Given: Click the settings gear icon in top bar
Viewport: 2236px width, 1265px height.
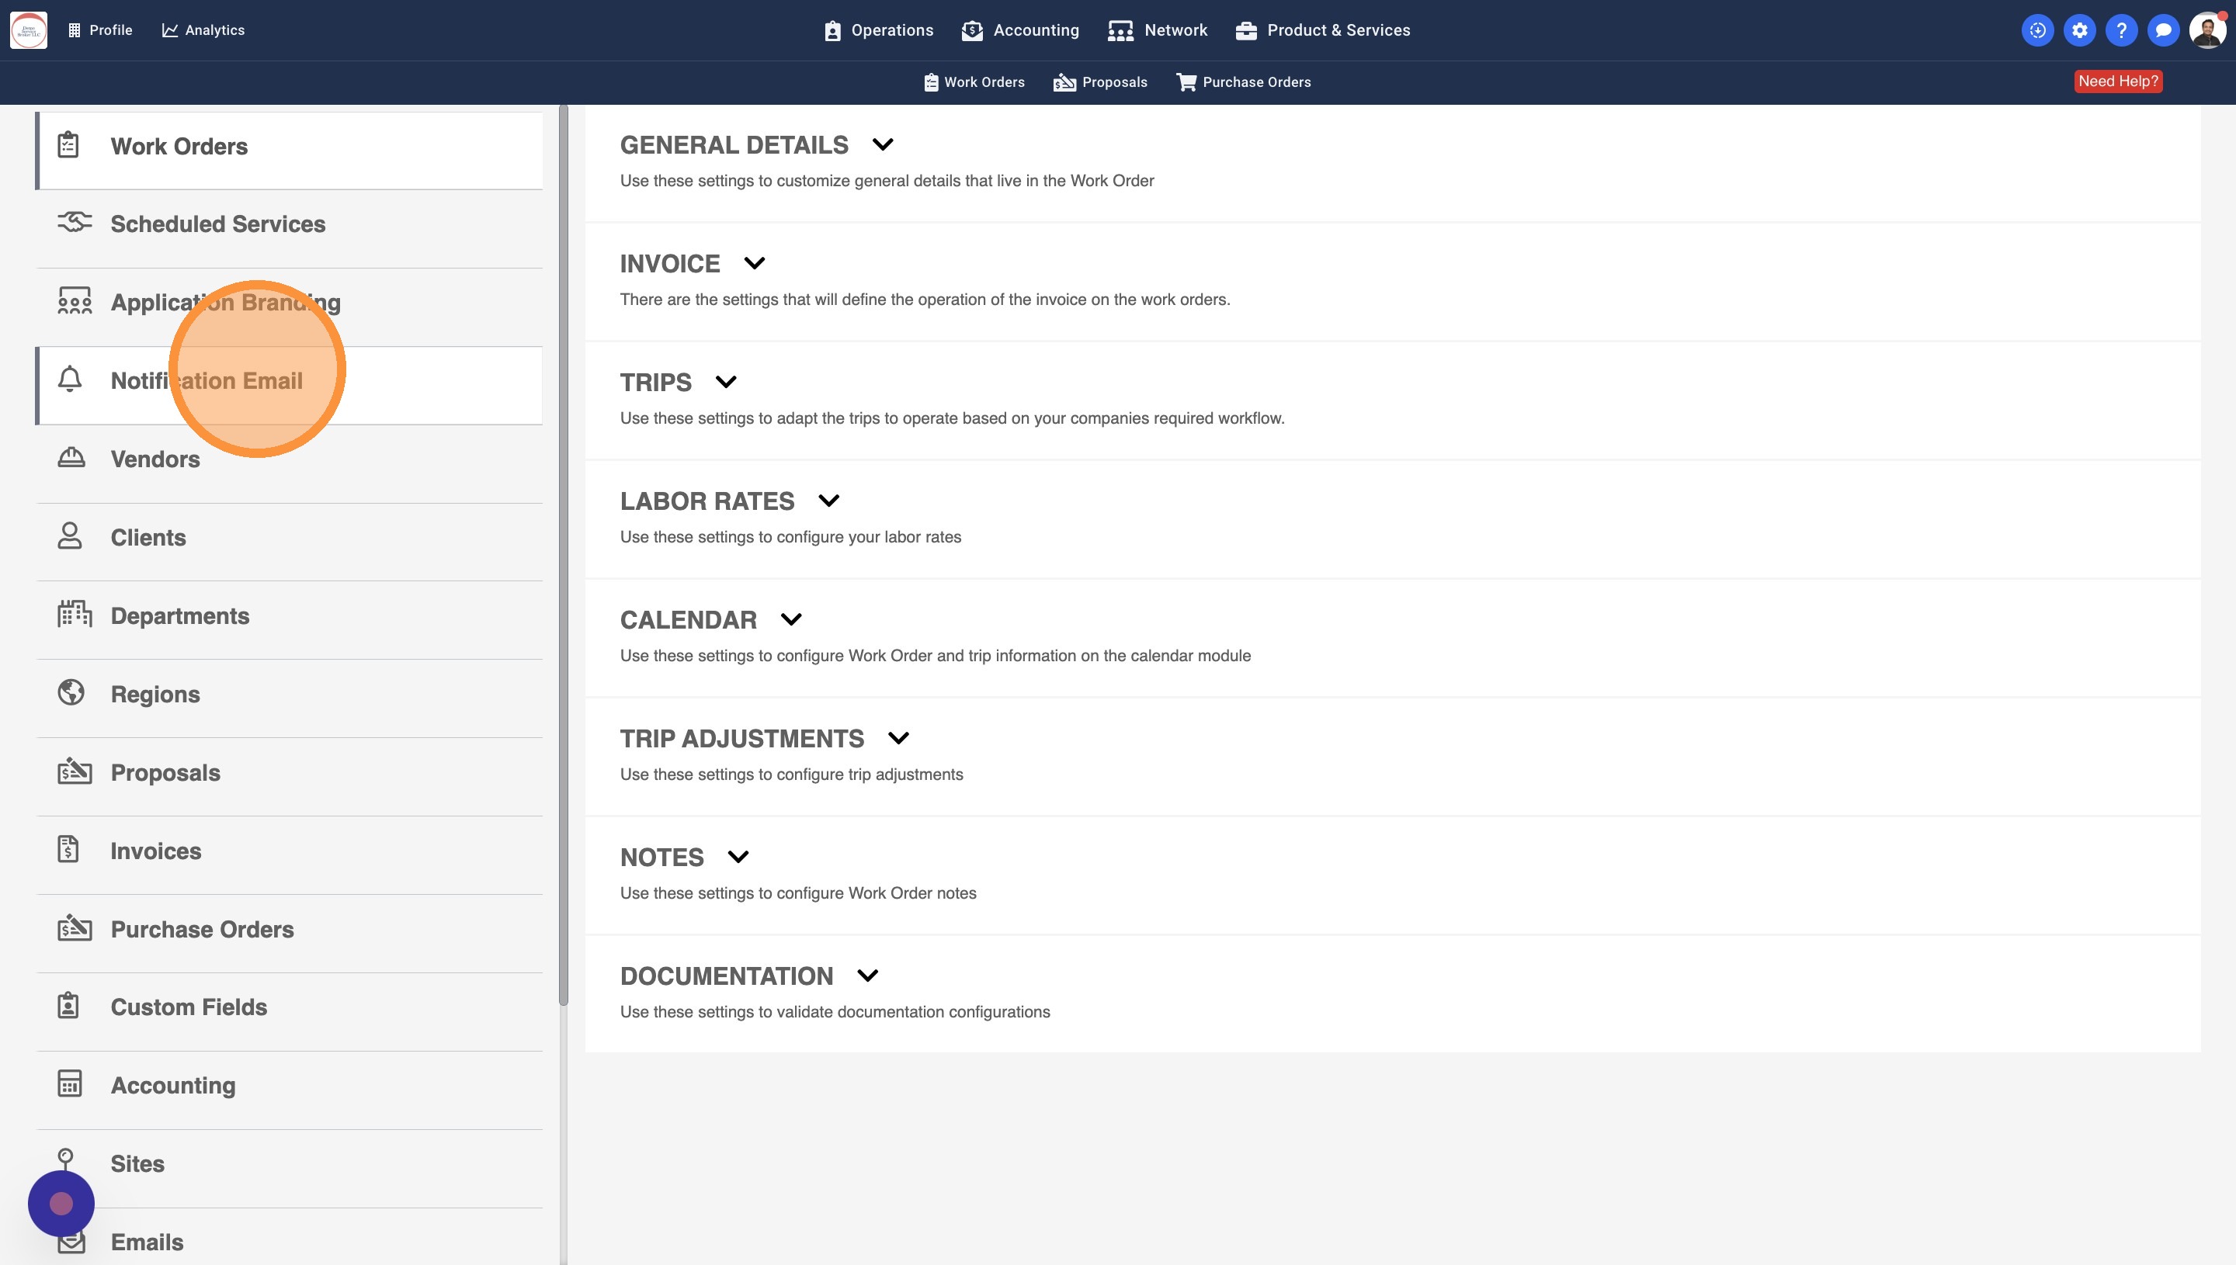Looking at the screenshot, I should (2078, 30).
